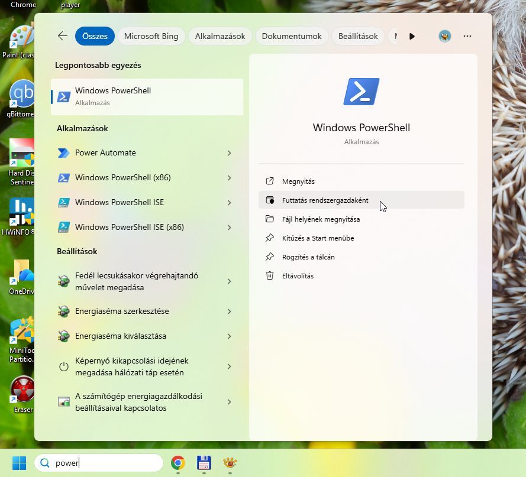This screenshot has width=526, height=477.
Task: Select the Összes filter tab
Action: (95, 36)
